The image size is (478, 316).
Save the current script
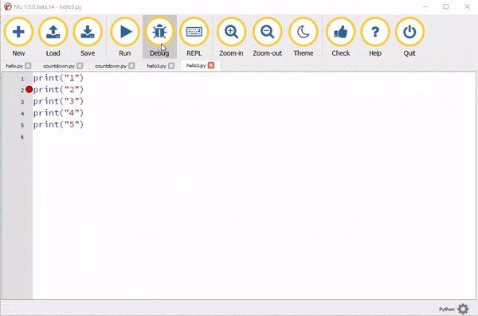(x=88, y=37)
